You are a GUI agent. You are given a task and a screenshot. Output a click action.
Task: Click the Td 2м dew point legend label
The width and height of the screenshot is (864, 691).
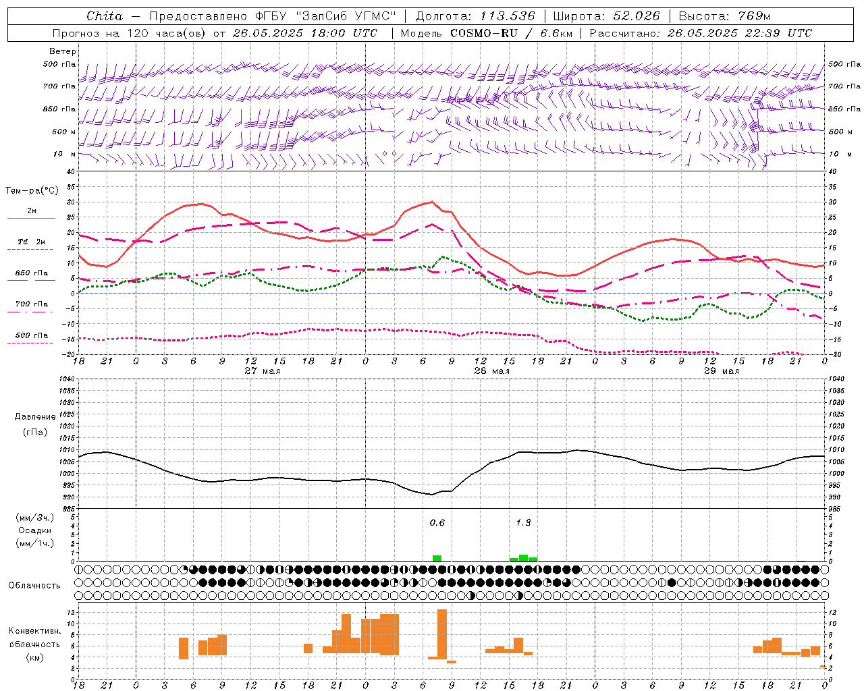pos(32,242)
